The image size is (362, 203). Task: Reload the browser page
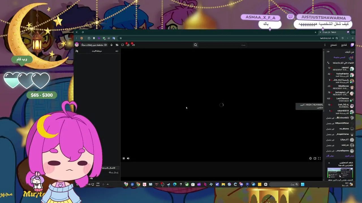[x=343, y=38]
